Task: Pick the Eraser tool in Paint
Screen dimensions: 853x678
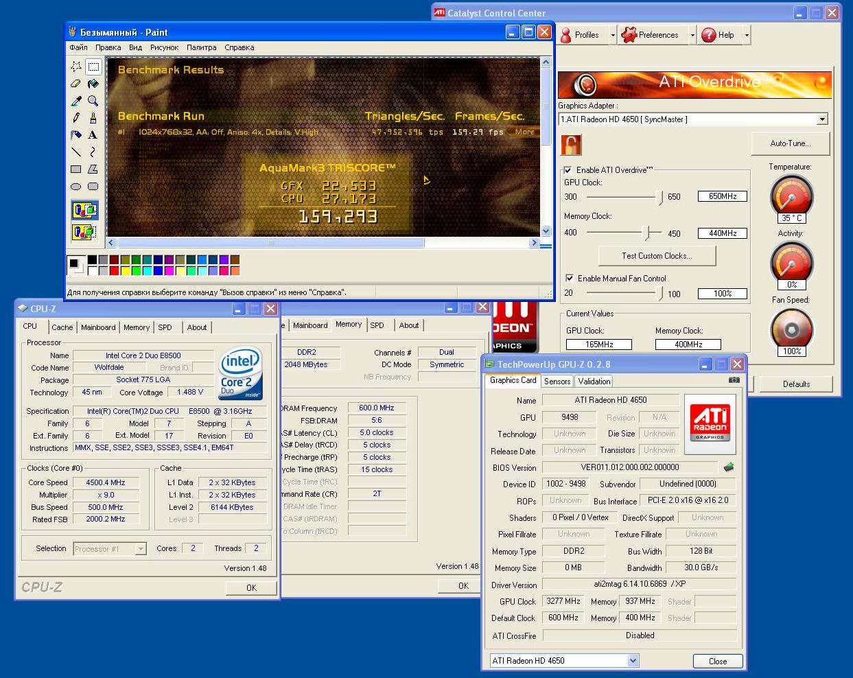Action: [x=76, y=84]
